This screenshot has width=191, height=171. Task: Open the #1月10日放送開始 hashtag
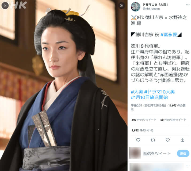[x=149, y=97]
